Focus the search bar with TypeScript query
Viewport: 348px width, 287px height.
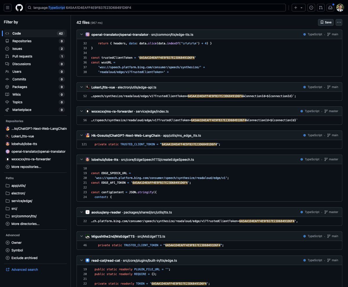[156, 8]
